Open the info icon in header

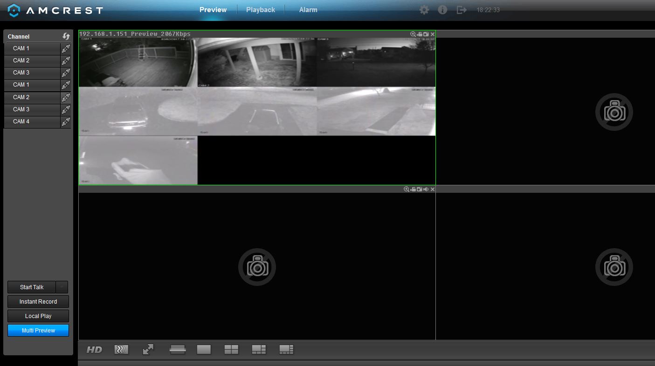coord(442,10)
